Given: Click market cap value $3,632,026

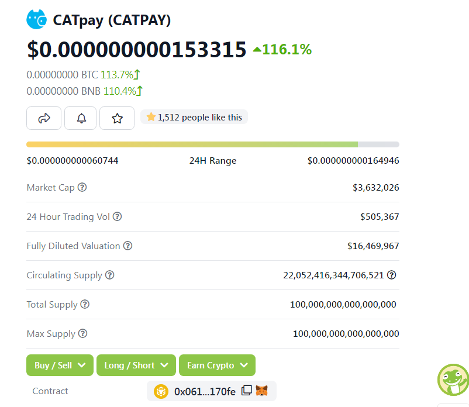Looking at the screenshot, I should (375, 188).
